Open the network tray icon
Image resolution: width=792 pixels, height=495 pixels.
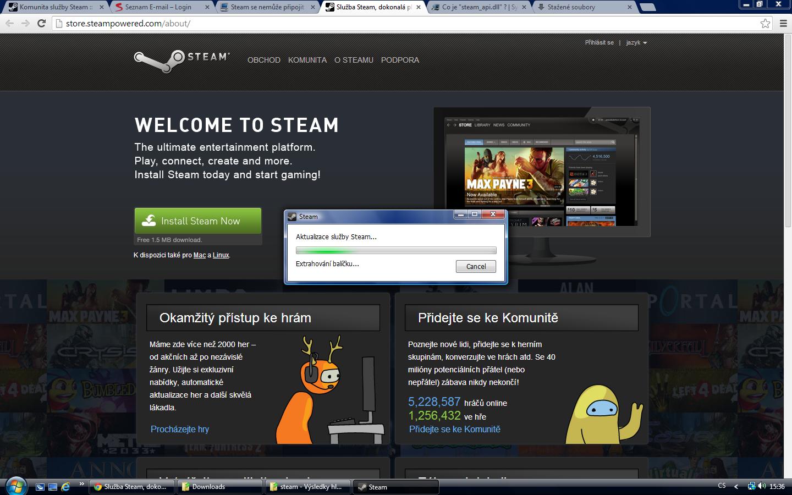click(751, 486)
